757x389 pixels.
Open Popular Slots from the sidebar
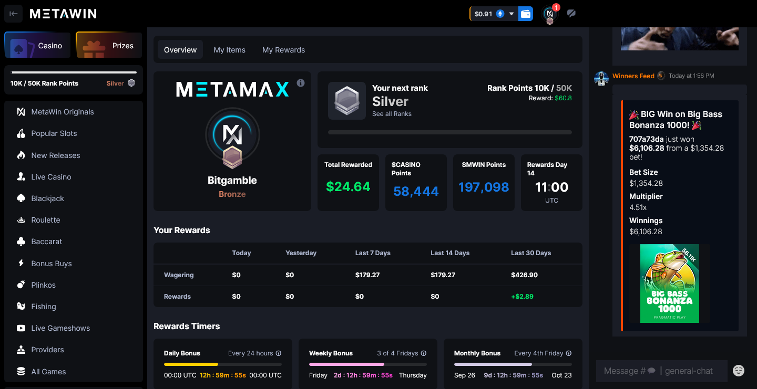click(21, 133)
